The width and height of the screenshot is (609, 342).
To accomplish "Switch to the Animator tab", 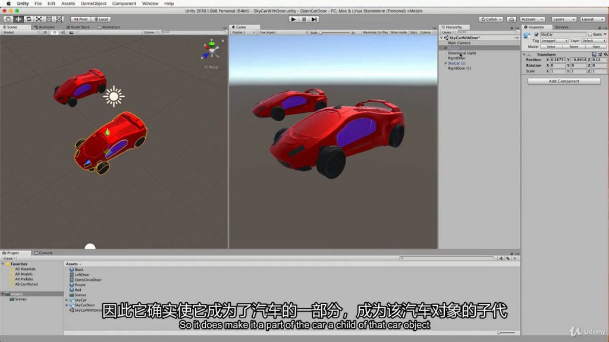I will pyautogui.click(x=45, y=27).
